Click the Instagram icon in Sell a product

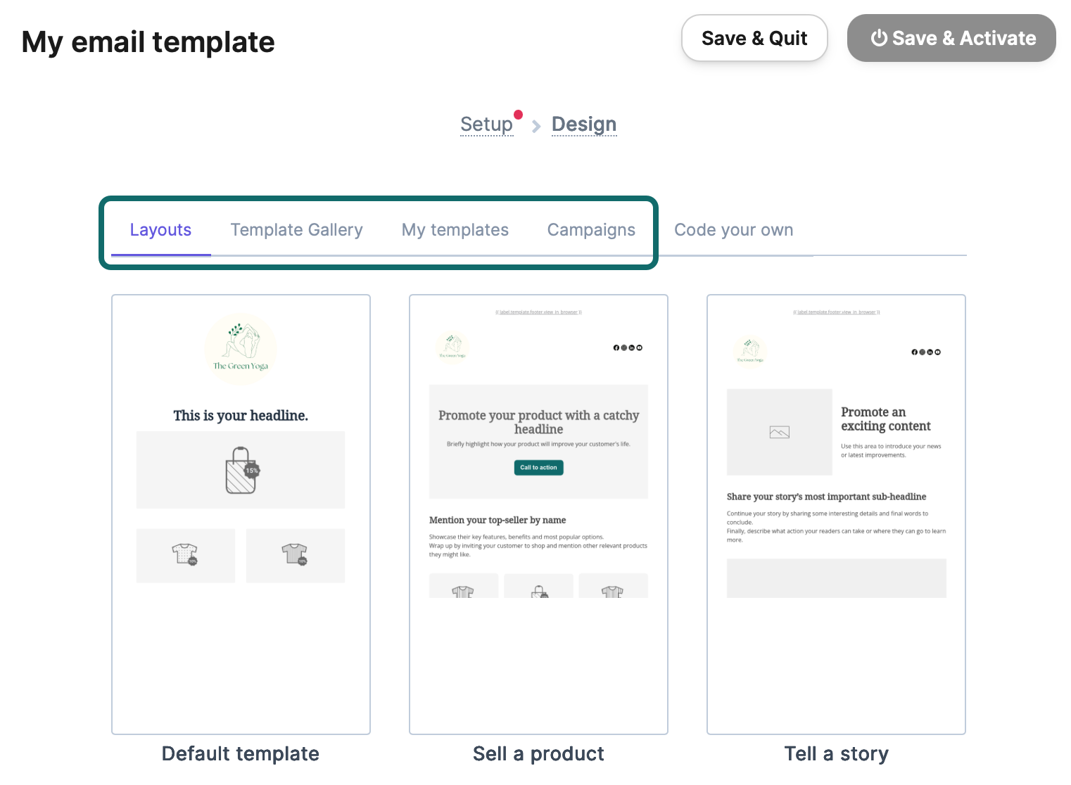pos(623,347)
